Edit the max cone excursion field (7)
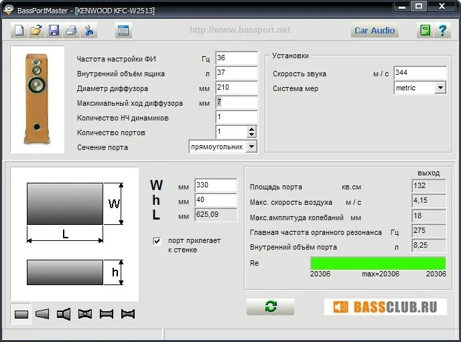 click(237, 102)
